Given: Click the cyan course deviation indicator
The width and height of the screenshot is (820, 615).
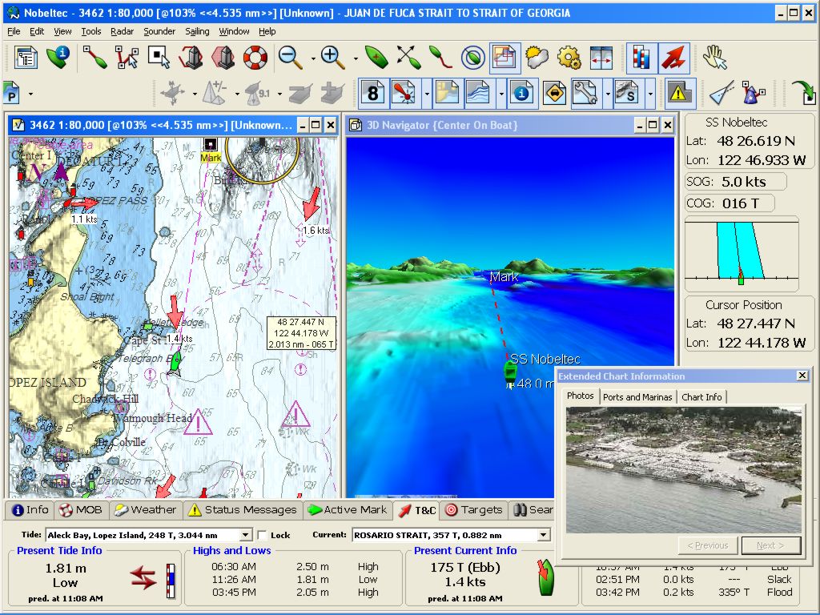Looking at the screenshot, I should pyautogui.click(x=741, y=254).
